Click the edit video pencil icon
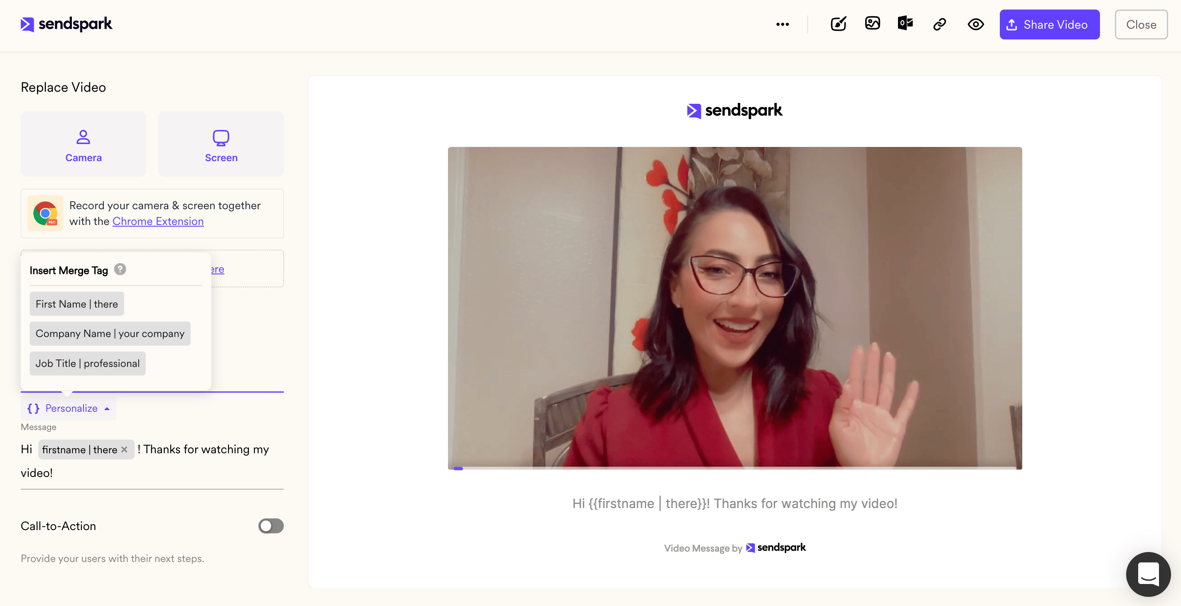The height and width of the screenshot is (606, 1181). (839, 24)
